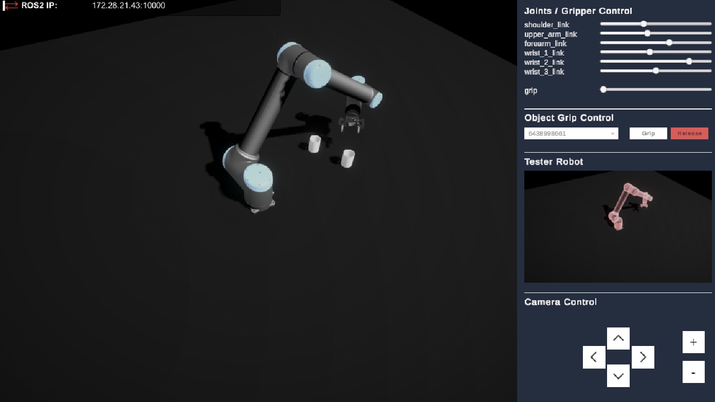Screen dimensions: 715x402
Task: Click the ROS2 IP address field
Action: click(x=129, y=6)
